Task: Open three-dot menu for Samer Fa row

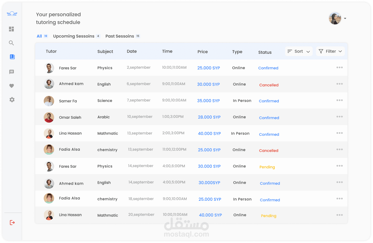Action: click(x=339, y=100)
